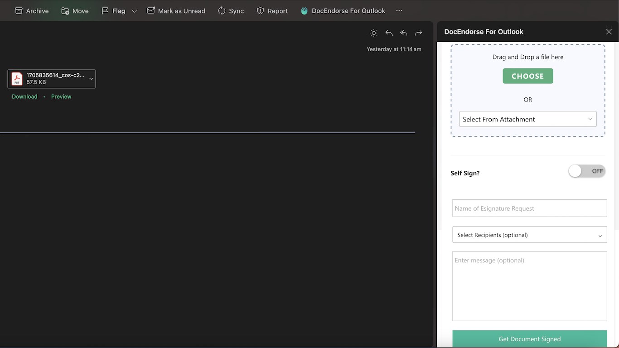
Task: Close the DocEndorse side panel
Action: coord(609,32)
